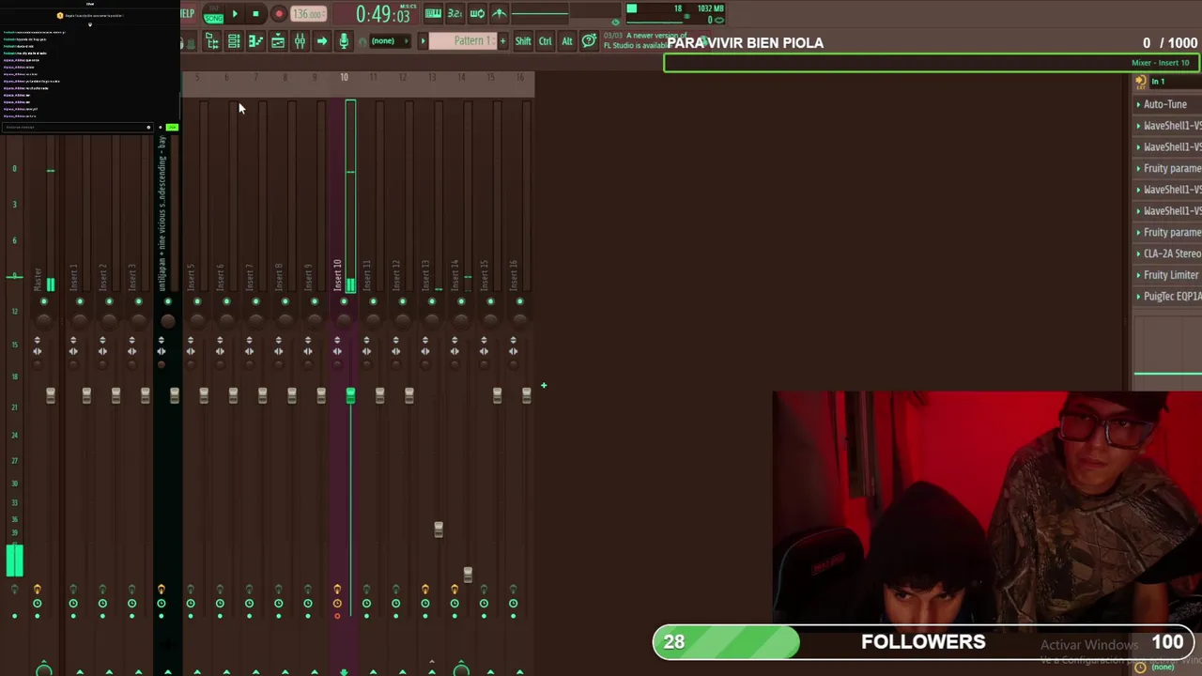The width and height of the screenshot is (1202, 676).
Task: Add new pattern with plus button
Action: tap(502, 41)
